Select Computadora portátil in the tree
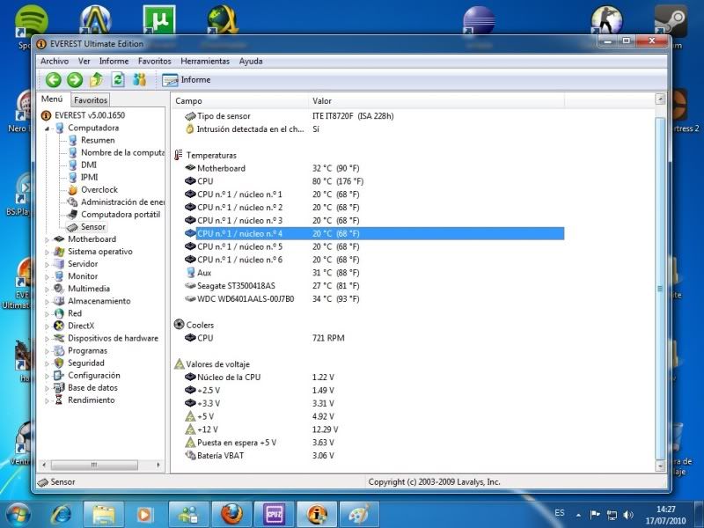Viewport: 704px width, 528px height. coord(121,215)
